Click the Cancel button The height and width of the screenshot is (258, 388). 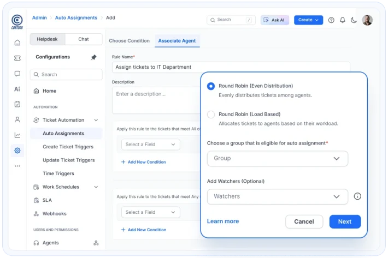304,221
